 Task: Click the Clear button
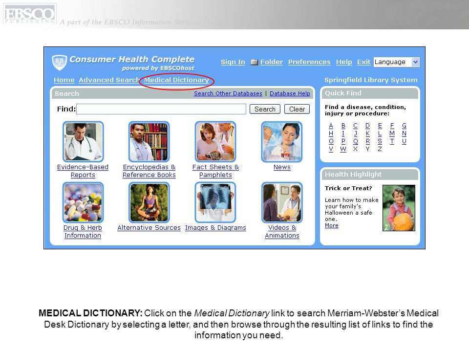pyautogui.click(x=297, y=109)
